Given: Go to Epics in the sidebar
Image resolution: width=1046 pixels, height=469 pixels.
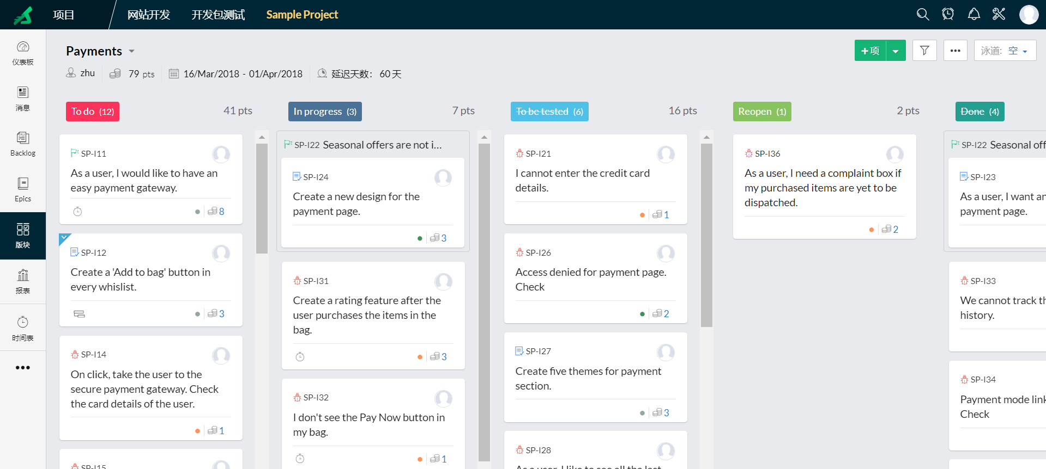Looking at the screenshot, I should point(23,189).
